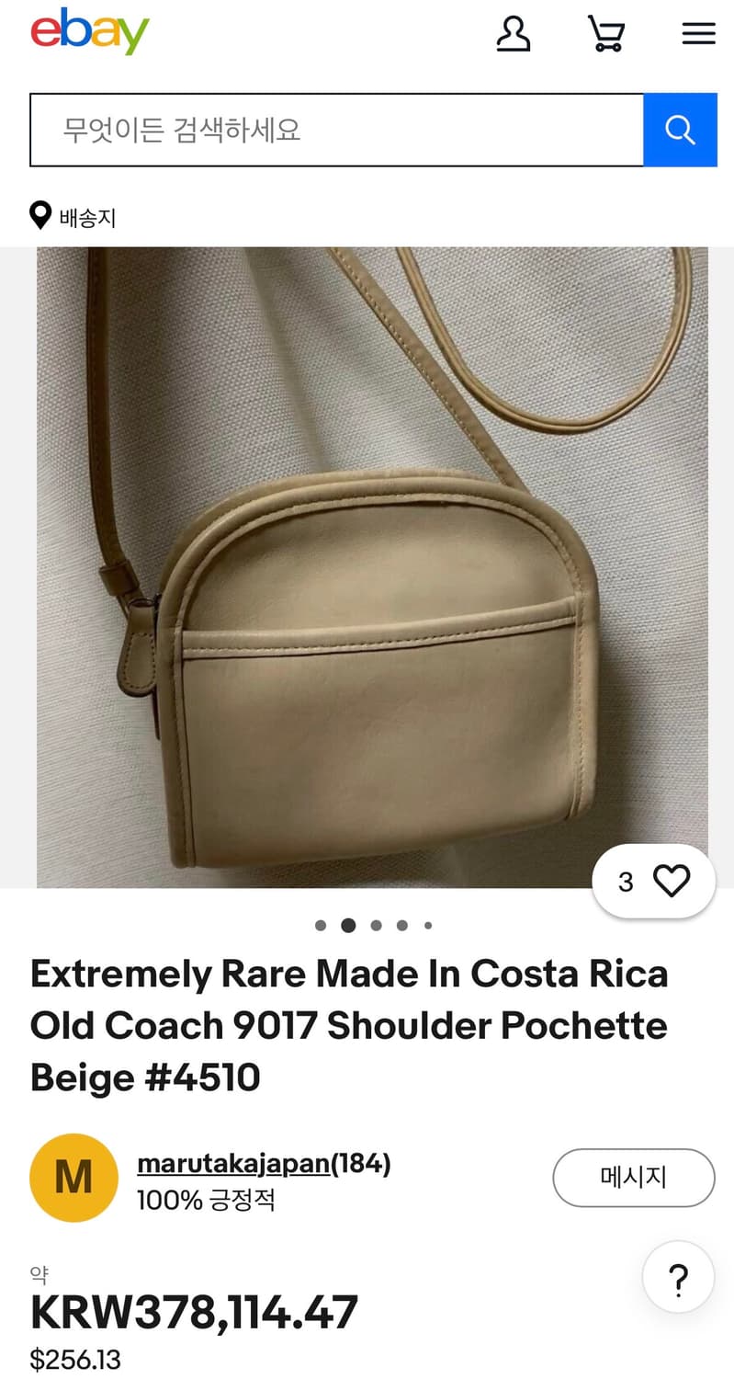Open the eBay home logo
Screen dimensions: 734x1379
click(89, 32)
